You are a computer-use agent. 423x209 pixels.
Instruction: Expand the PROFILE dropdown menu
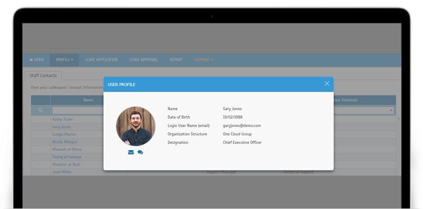click(65, 60)
